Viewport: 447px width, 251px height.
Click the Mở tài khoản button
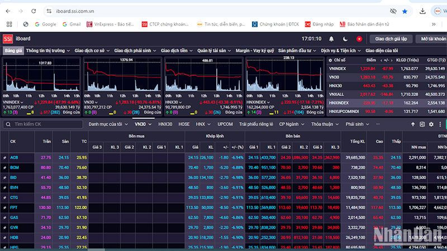[433, 39]
